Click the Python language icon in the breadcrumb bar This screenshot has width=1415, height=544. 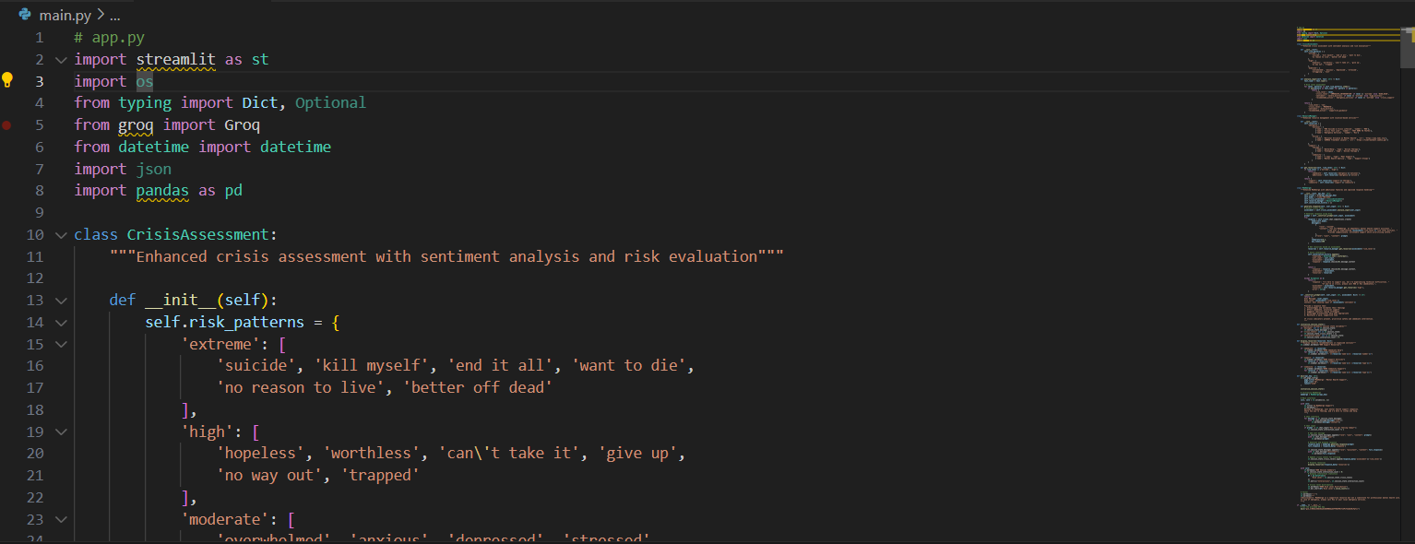pyautogui.click(x=22, y=14)
